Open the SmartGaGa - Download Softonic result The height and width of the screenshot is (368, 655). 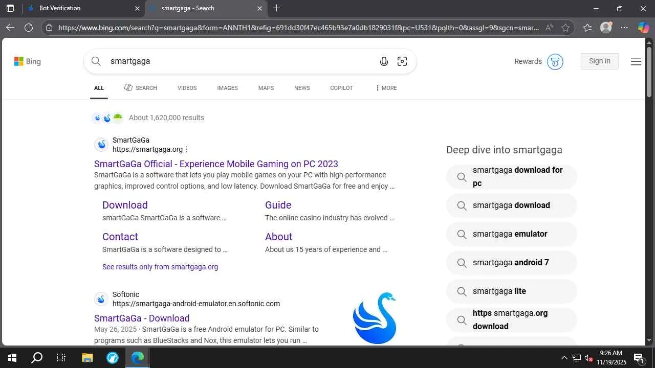142,318
